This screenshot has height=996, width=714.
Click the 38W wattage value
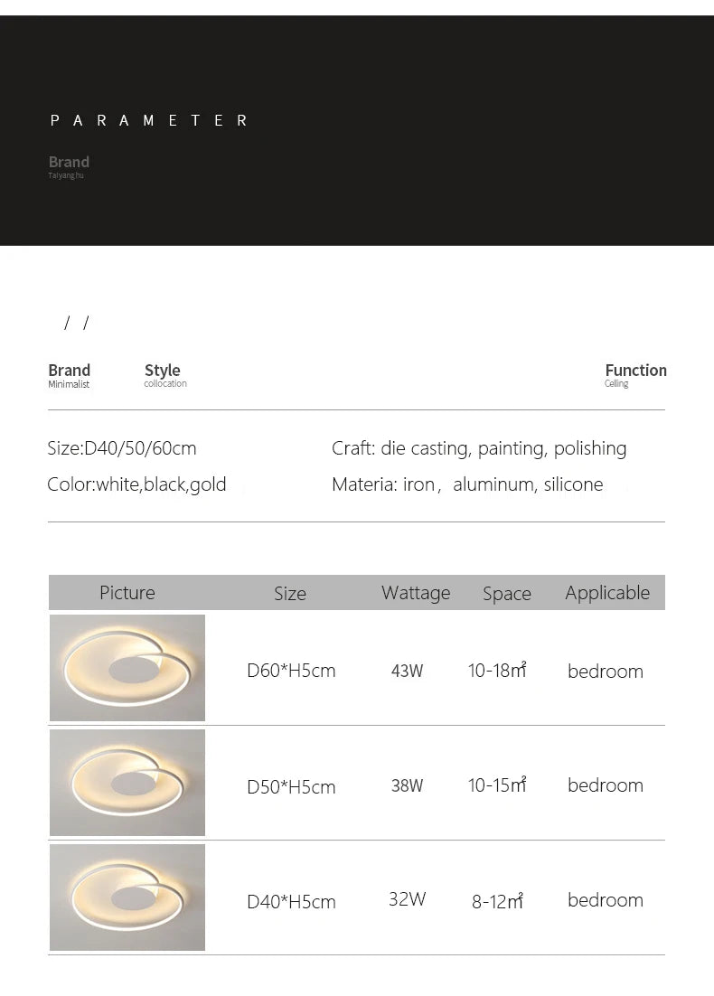point(407,786)
